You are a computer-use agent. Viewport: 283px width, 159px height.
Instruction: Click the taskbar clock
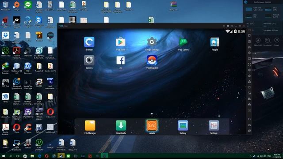(277, 156)
